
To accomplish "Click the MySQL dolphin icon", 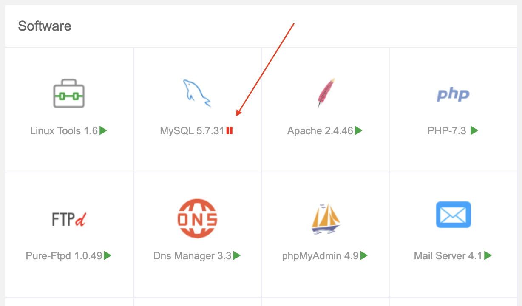I will pyautogui.click(x=197, y=93).
